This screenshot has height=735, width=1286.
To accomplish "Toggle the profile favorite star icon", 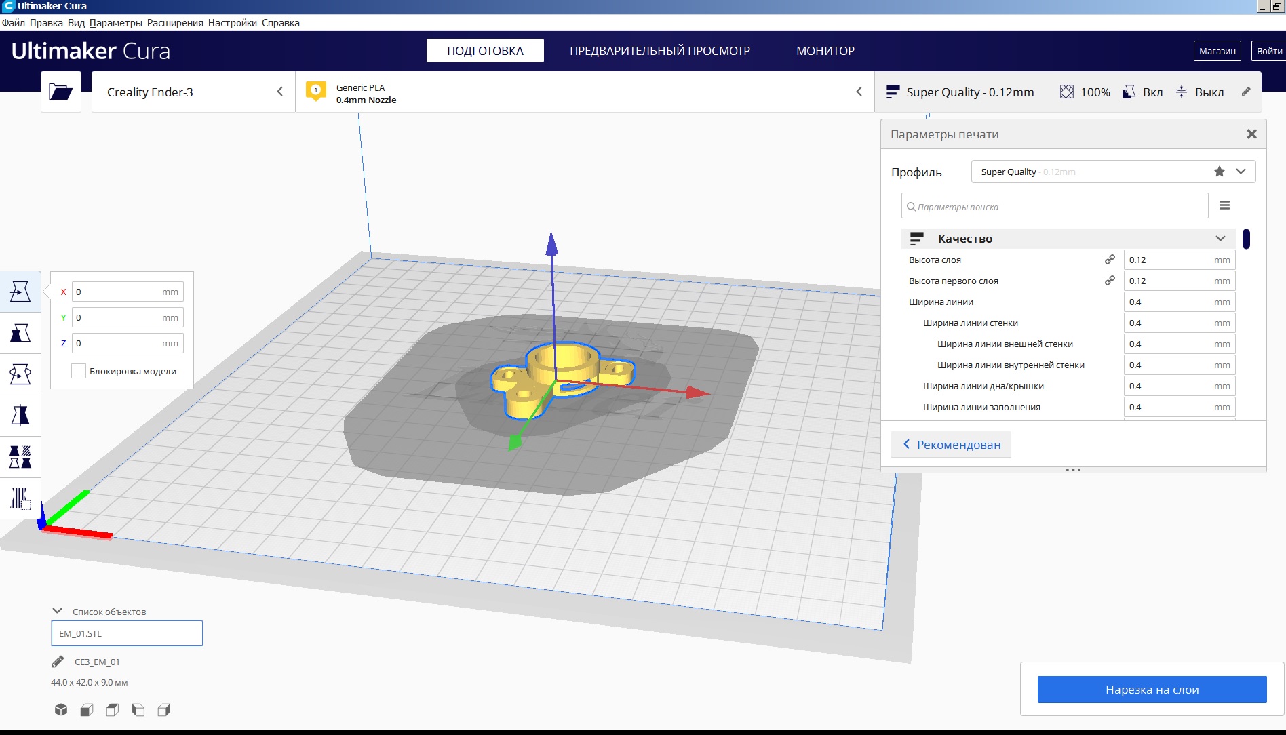I will (1220, 172).
